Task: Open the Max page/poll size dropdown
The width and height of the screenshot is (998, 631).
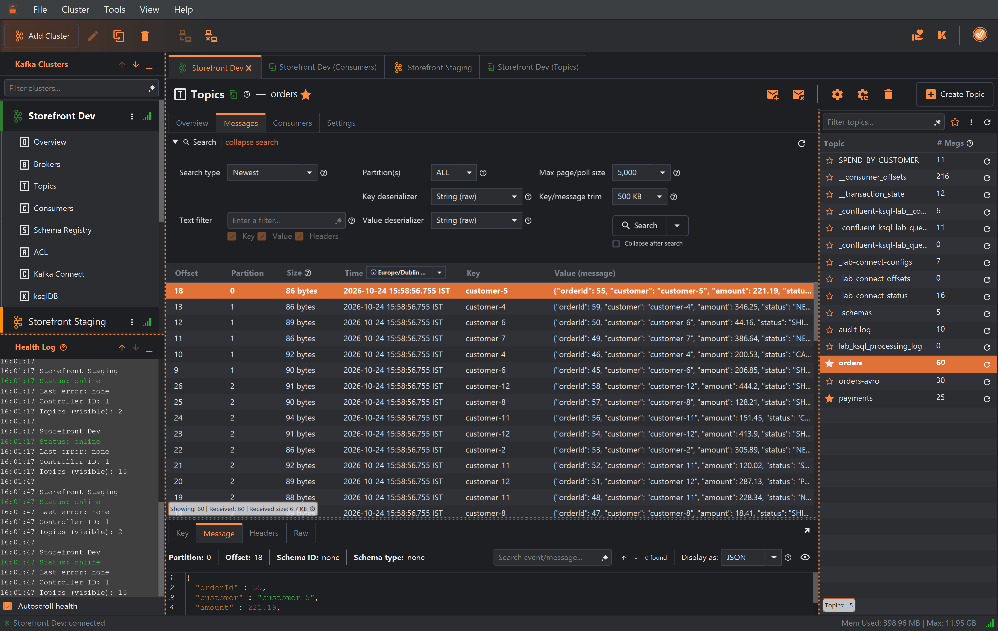Action: pyautogui.click(x=641, y=173)
